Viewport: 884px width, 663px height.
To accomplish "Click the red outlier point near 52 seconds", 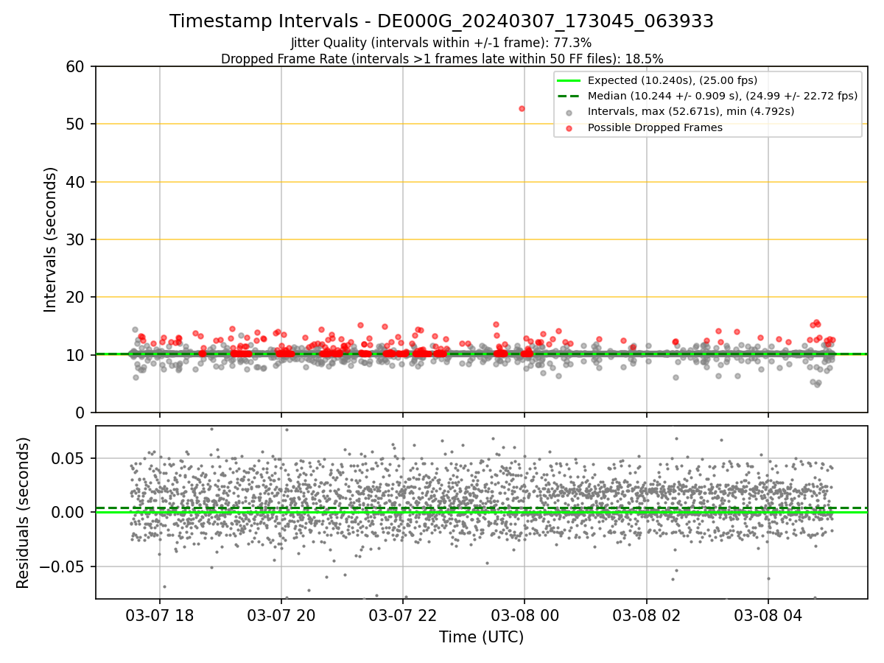I will tap(522, 108).
